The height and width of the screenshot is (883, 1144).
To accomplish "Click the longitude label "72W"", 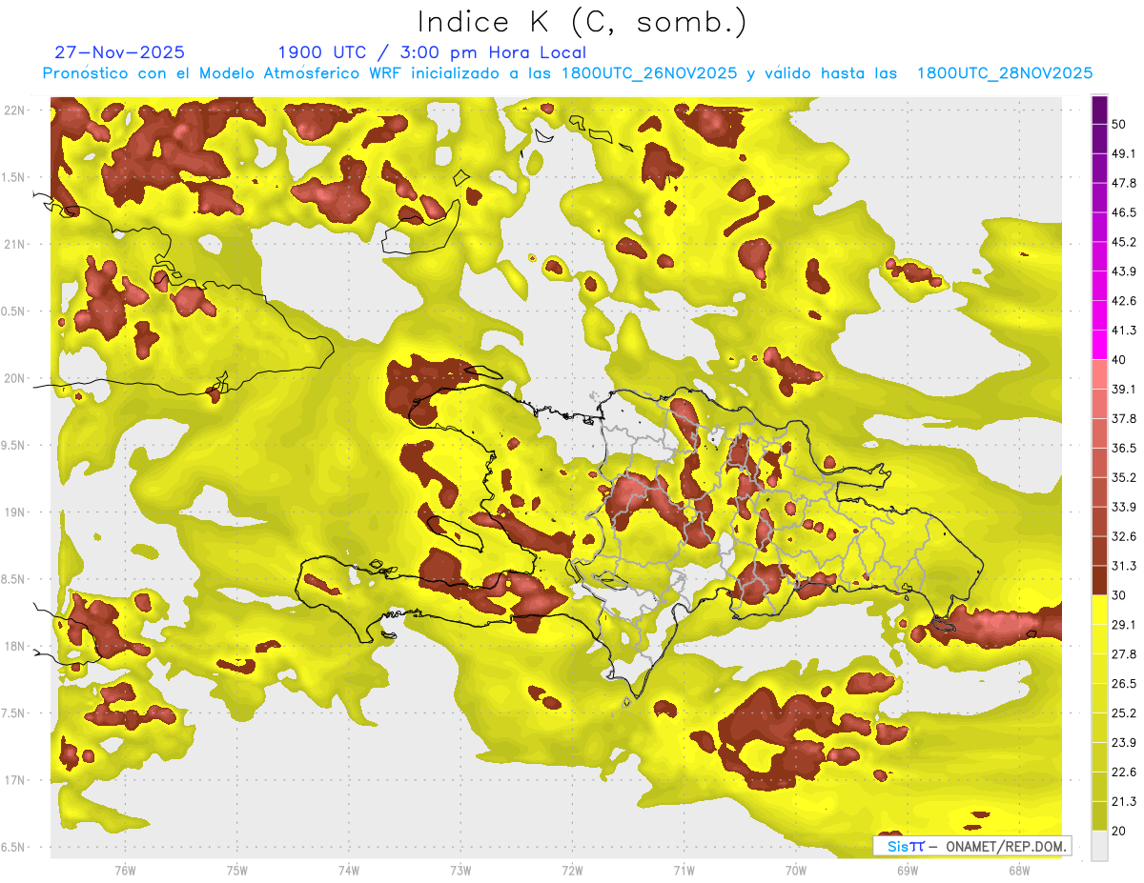I will pos(572,870).
